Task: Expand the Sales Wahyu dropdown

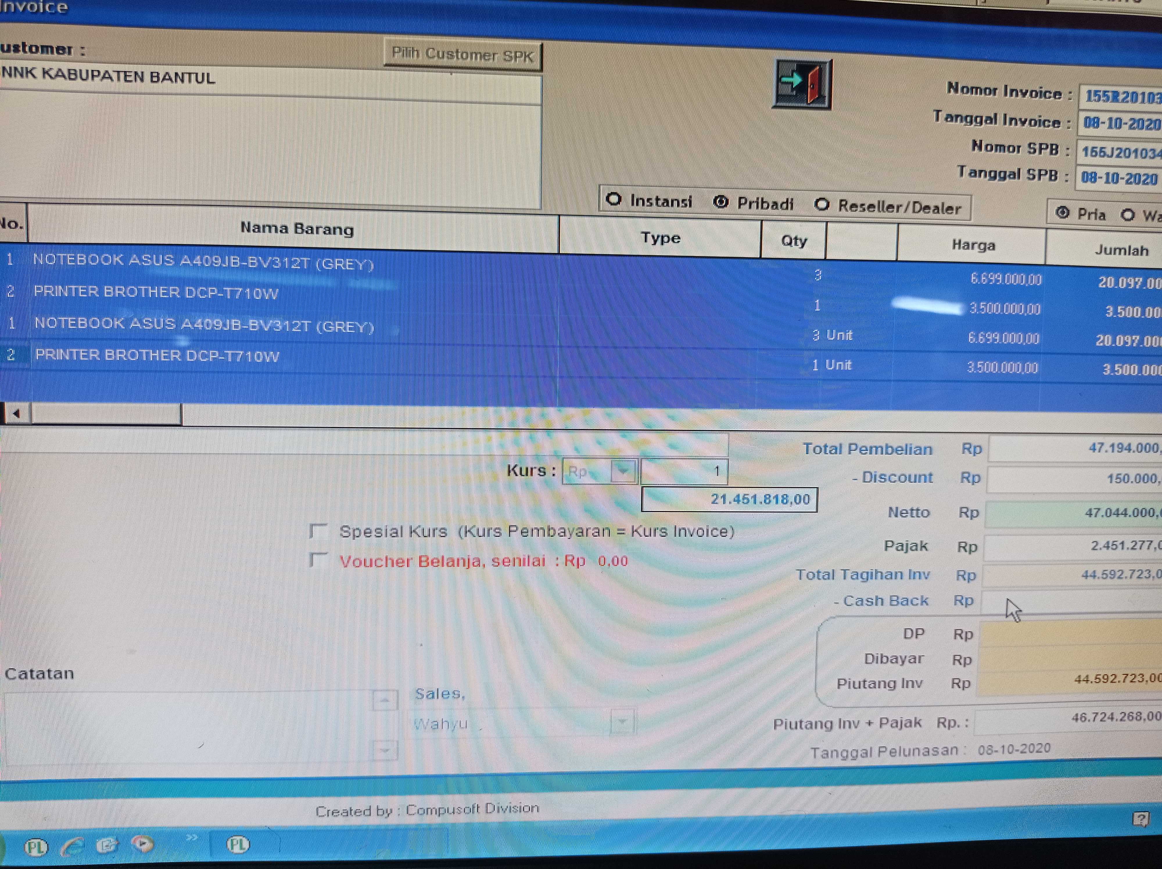Action: coord(623,722)
